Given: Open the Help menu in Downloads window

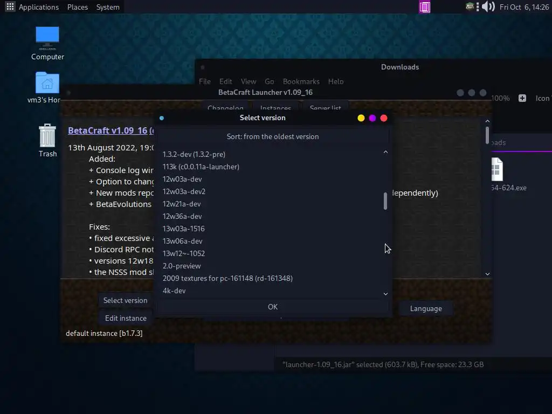Looking at the screenshot, I should click(335, 81).
